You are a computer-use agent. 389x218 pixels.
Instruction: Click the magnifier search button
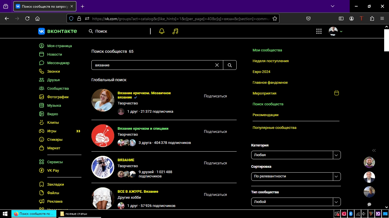point(230,65)
